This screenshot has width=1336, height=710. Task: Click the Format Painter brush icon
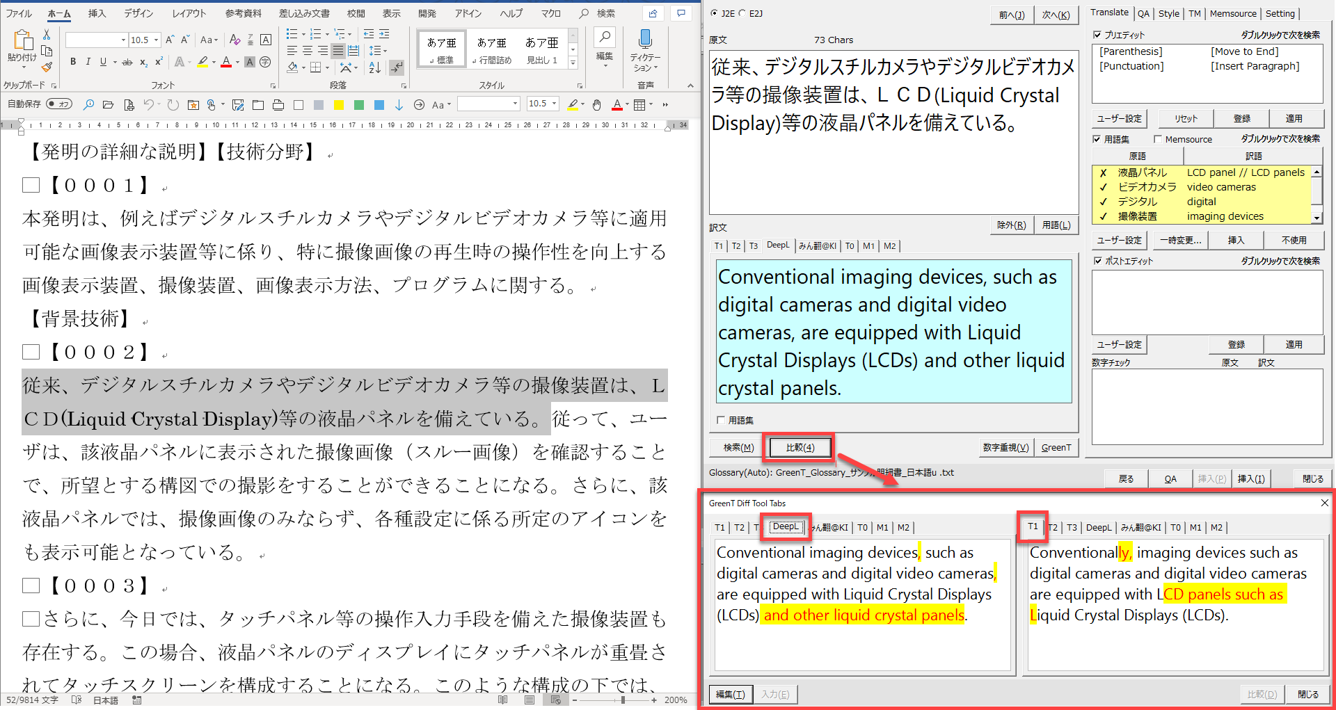pyautogui.click(x=47, y=67)
